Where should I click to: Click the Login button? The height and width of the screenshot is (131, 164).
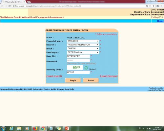[73, 81]
